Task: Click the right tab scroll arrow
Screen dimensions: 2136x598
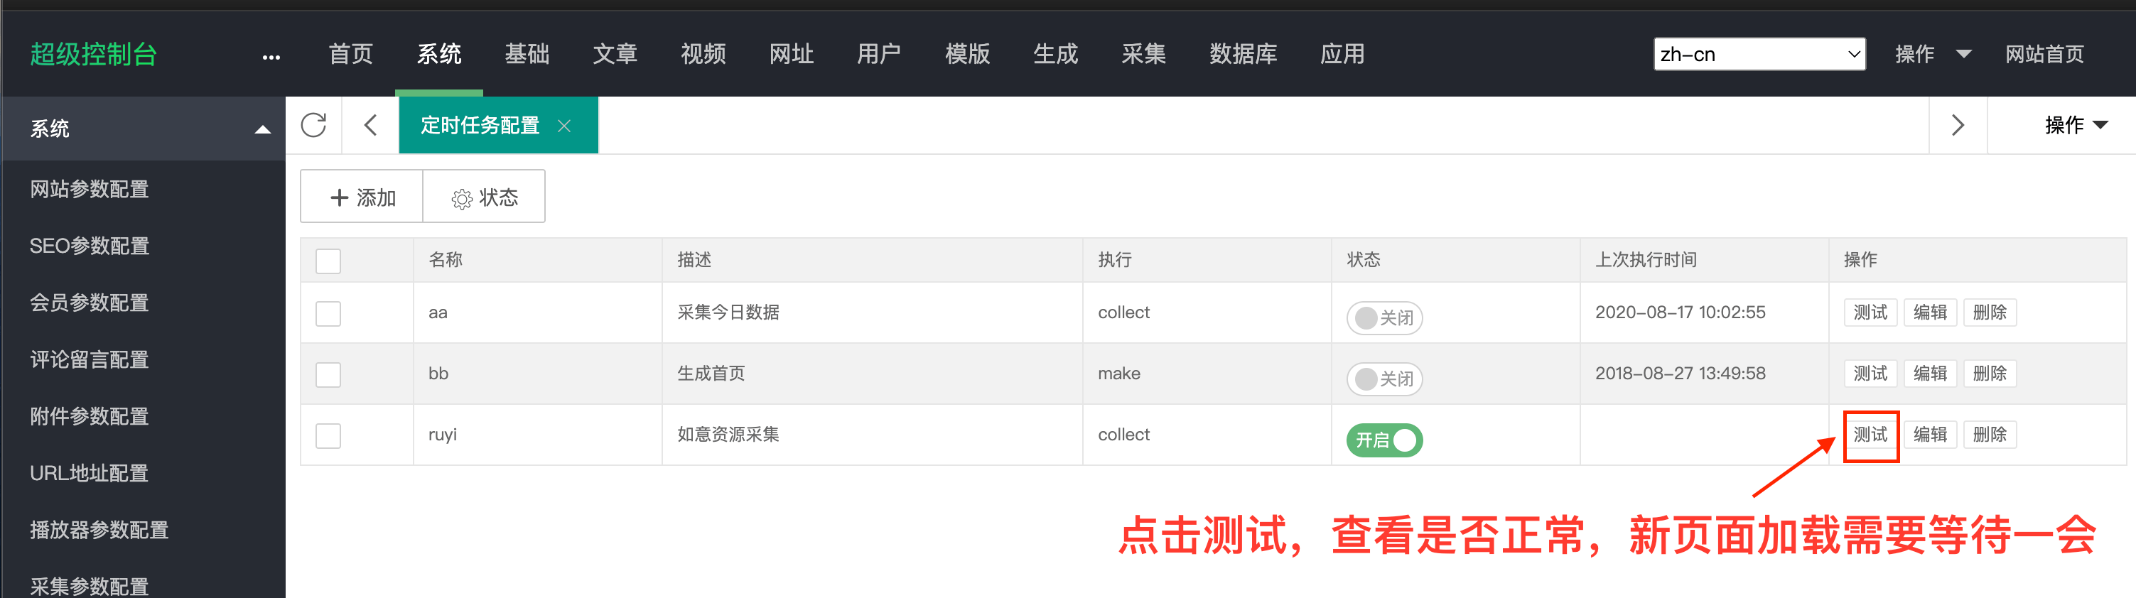Action: tap(1958, 125)
